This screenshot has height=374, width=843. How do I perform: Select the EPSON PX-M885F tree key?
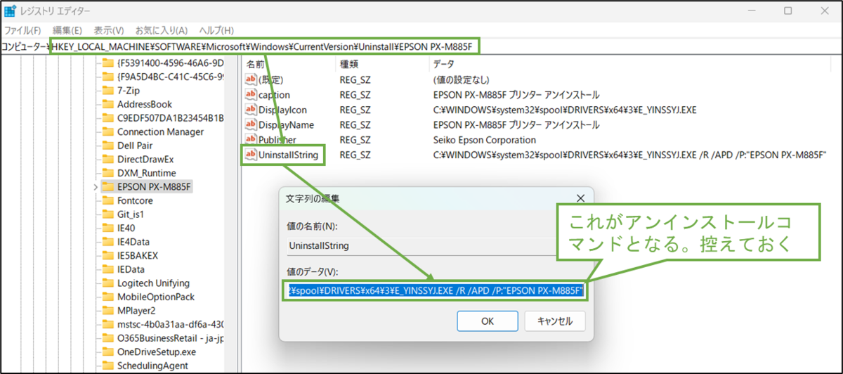tap(154, 187)
